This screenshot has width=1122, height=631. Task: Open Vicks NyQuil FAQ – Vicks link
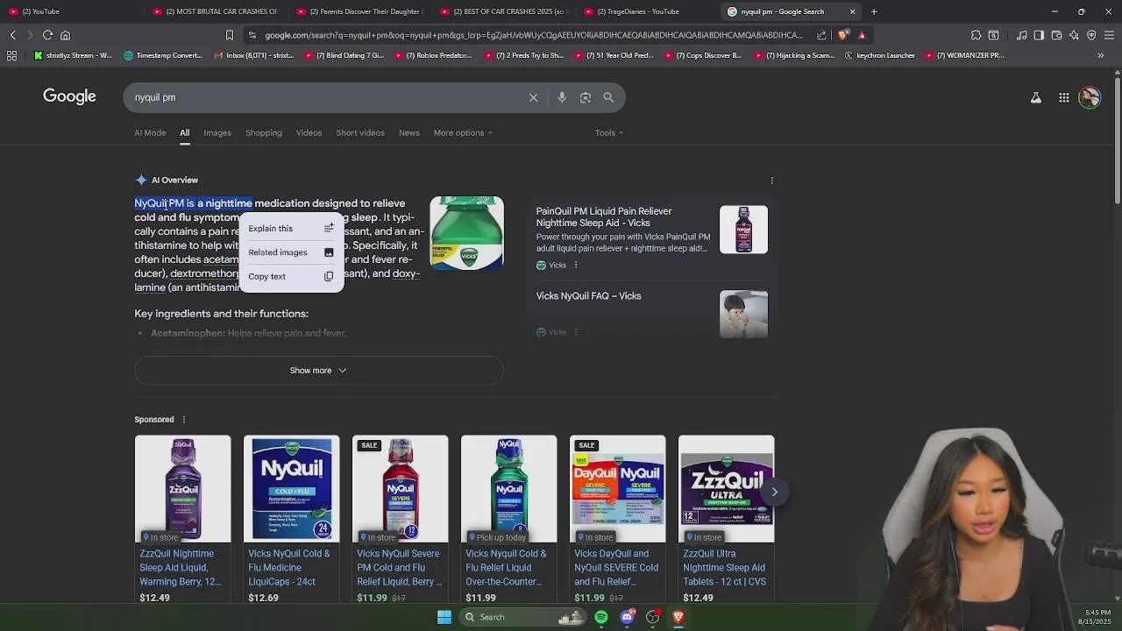(588, 296)
